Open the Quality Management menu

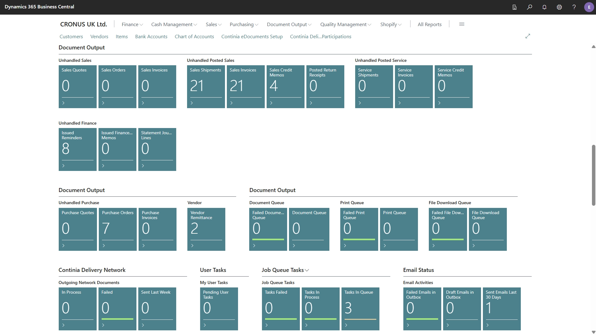pos(346,24)
